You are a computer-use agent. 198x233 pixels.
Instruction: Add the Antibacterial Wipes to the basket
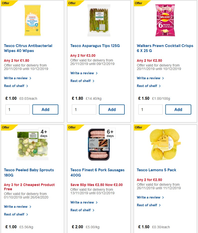45,109
